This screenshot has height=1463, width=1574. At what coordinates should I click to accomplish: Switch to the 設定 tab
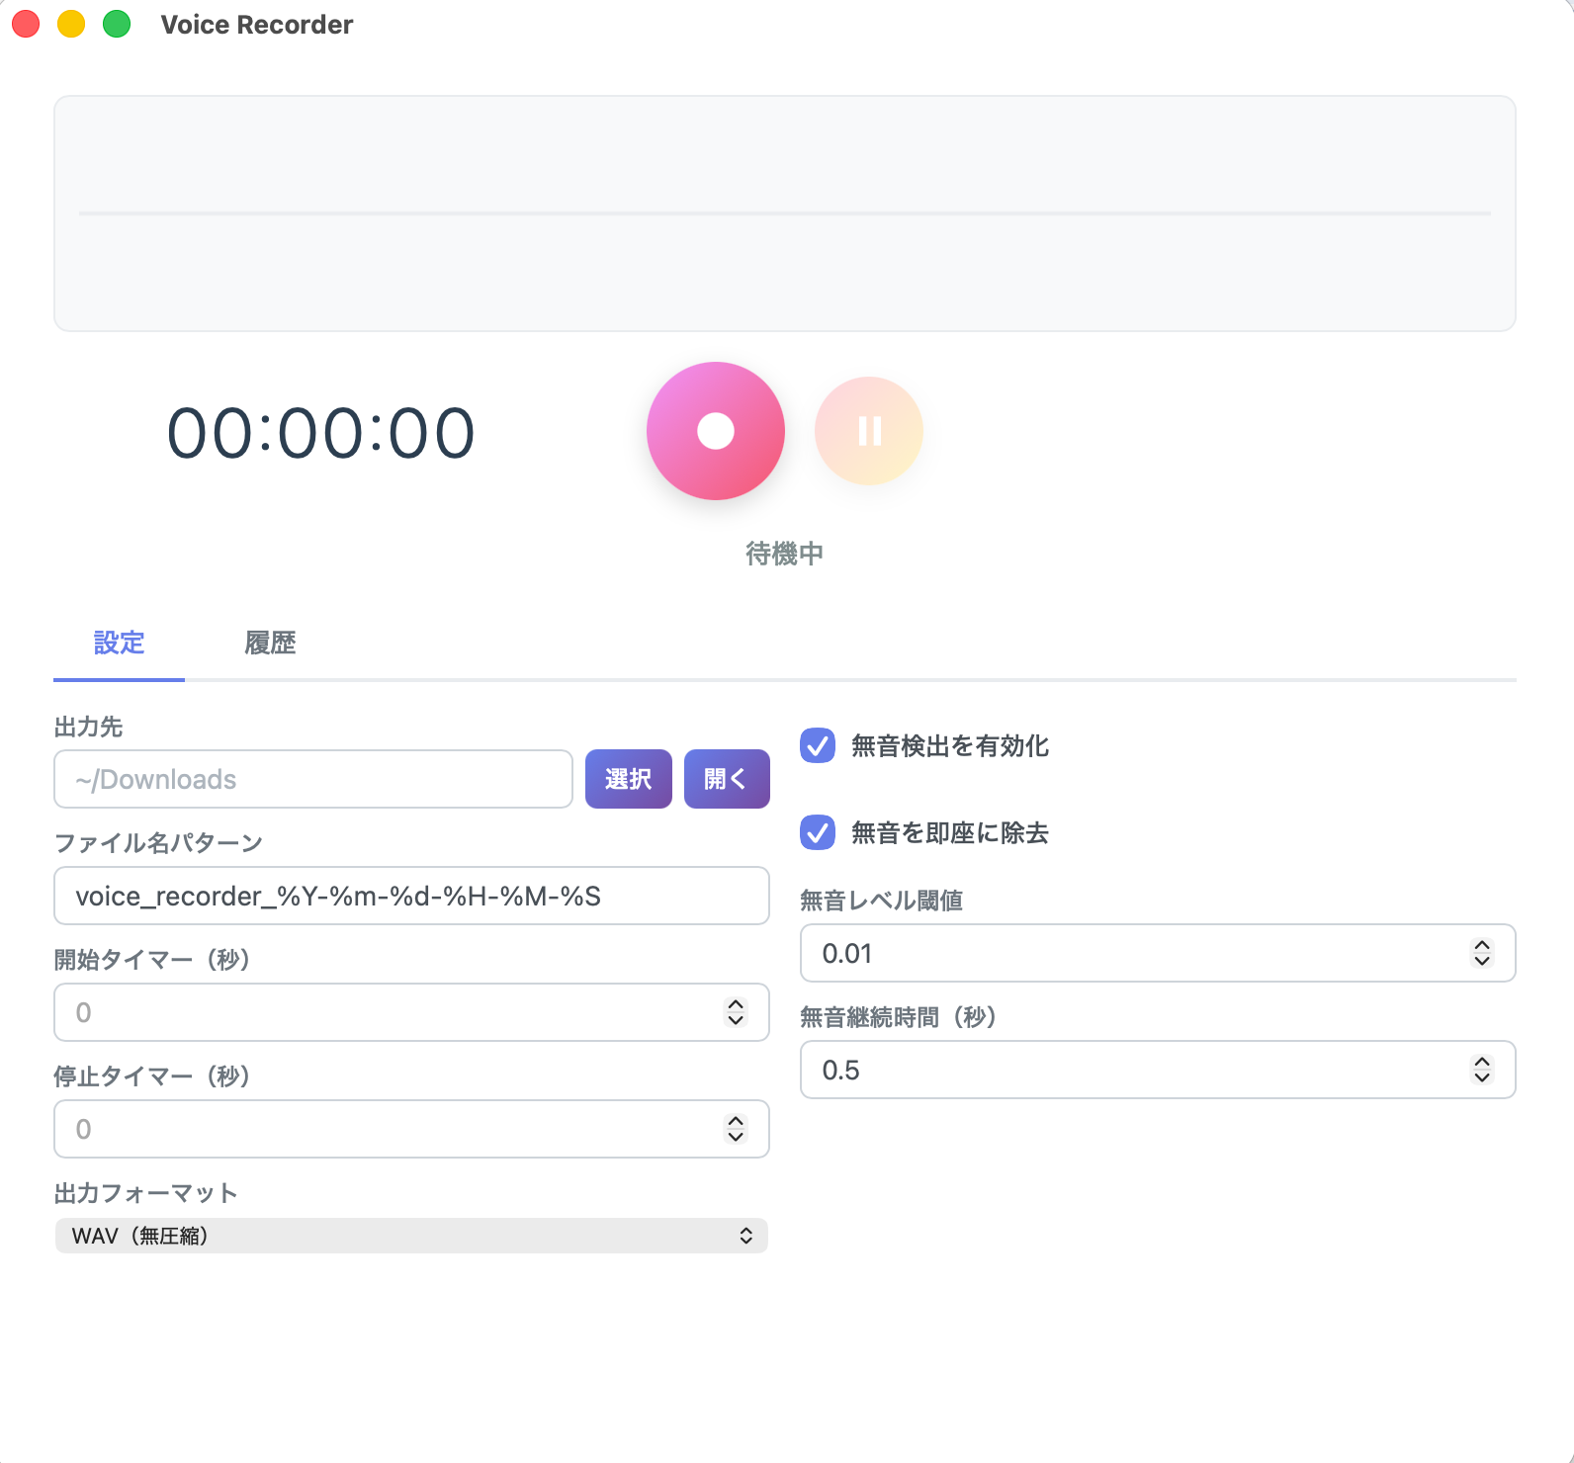coord(119,643)
